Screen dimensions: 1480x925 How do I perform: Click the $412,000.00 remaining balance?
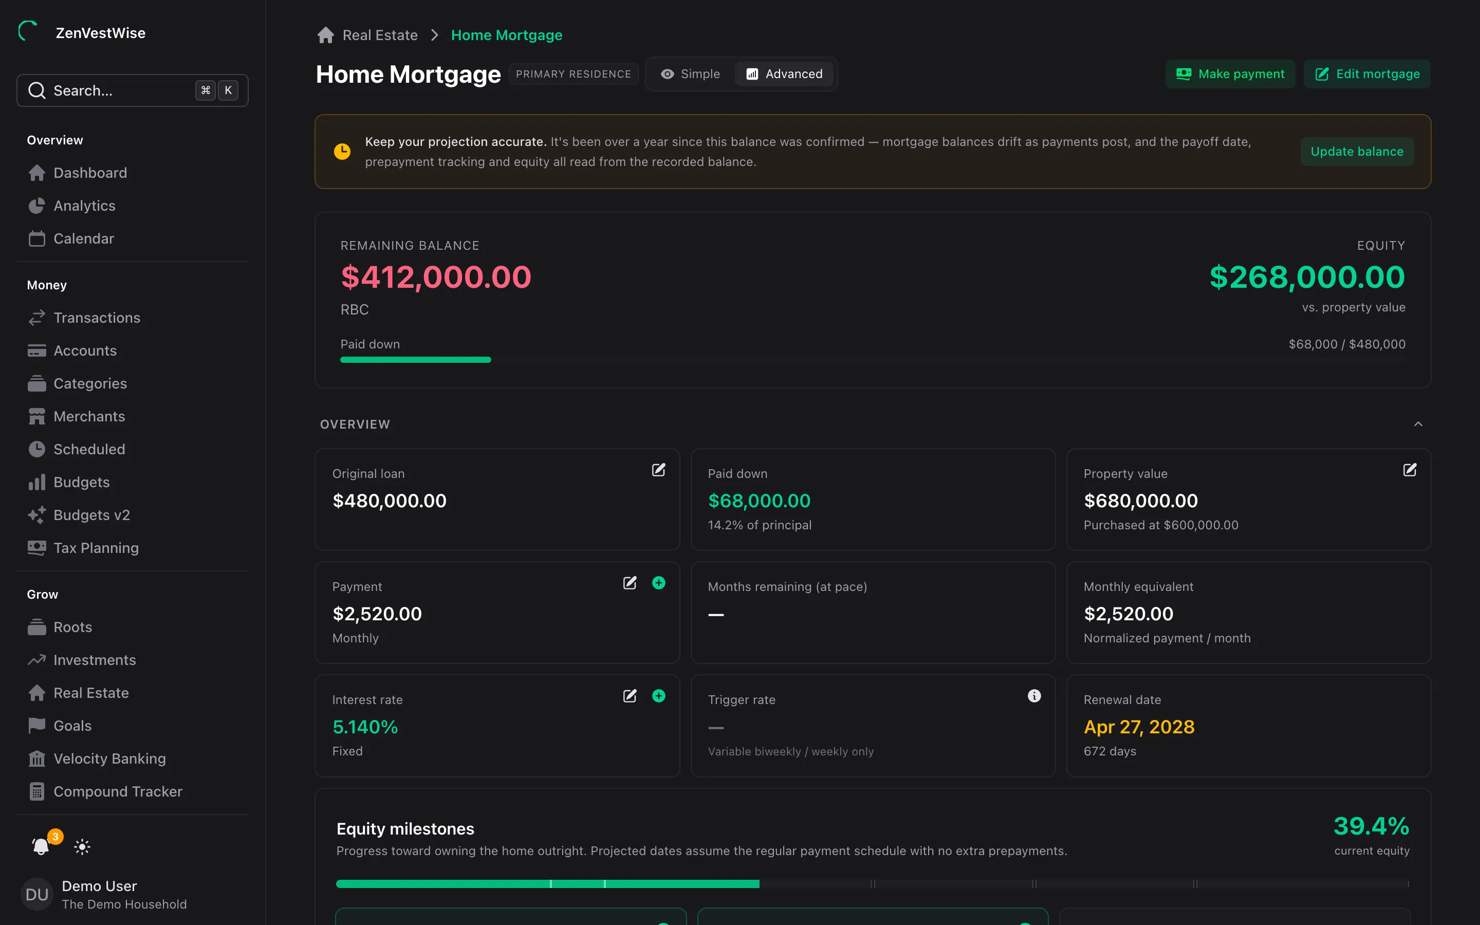(435, 277)
